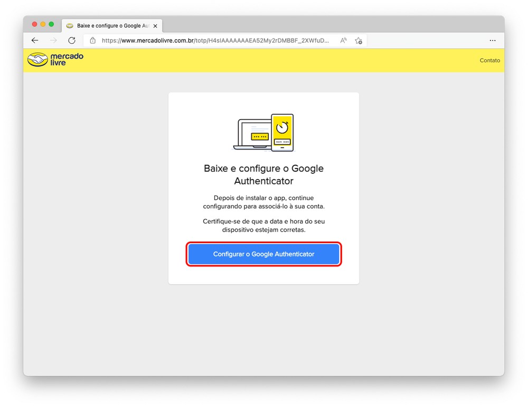Viewport: 528px width, 407px height.
Task: Open the read aloud icon in address bar
Action: [343, 41]
